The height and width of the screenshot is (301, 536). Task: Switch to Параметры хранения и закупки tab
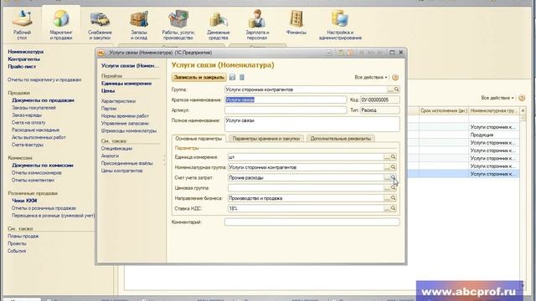click(266, 139)
